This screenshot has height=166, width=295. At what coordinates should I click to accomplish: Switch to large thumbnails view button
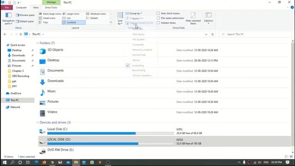point(291,157)
